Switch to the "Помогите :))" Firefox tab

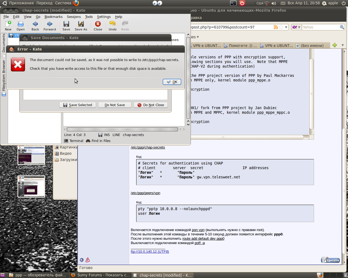(x=240, y=46)
